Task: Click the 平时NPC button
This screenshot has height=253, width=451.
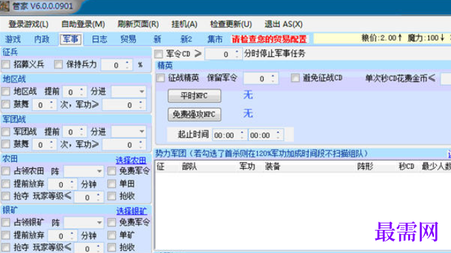Action: pos(195,96)
